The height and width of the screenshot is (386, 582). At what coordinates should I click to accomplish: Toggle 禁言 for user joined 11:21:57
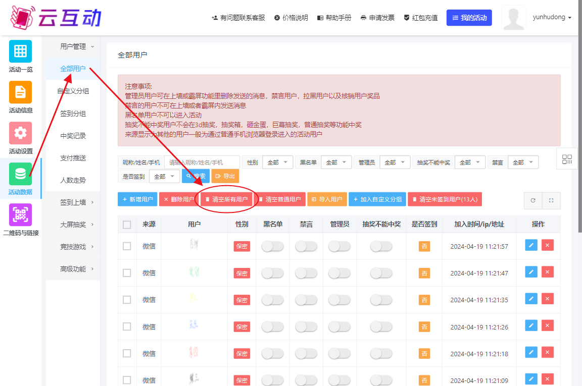coord(306,246)
